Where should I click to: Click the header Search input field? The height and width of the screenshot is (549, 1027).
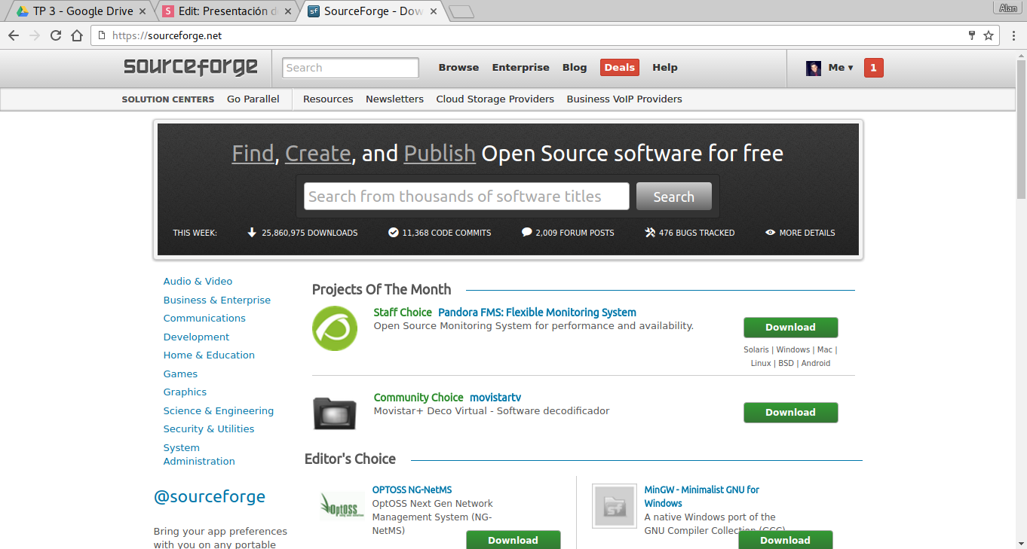[x=351, y=68]
